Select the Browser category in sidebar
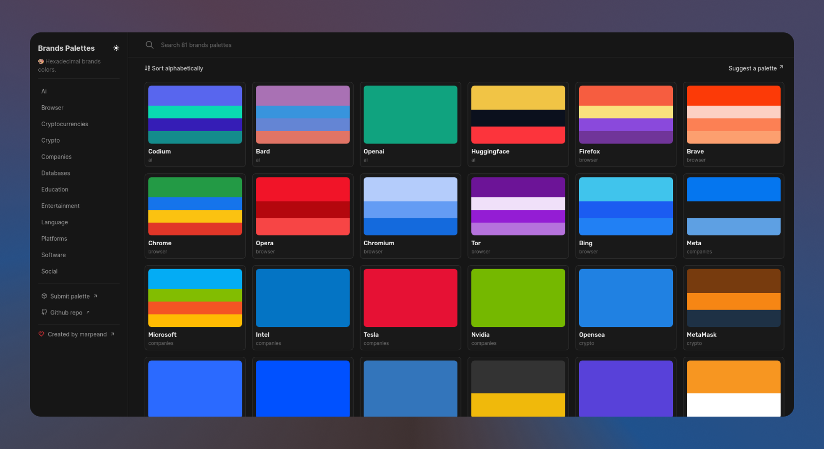824x449 pixels. coord(52,108)
